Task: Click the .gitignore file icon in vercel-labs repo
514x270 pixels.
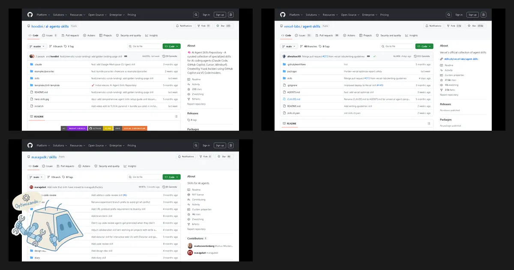Action: [284, 85]
